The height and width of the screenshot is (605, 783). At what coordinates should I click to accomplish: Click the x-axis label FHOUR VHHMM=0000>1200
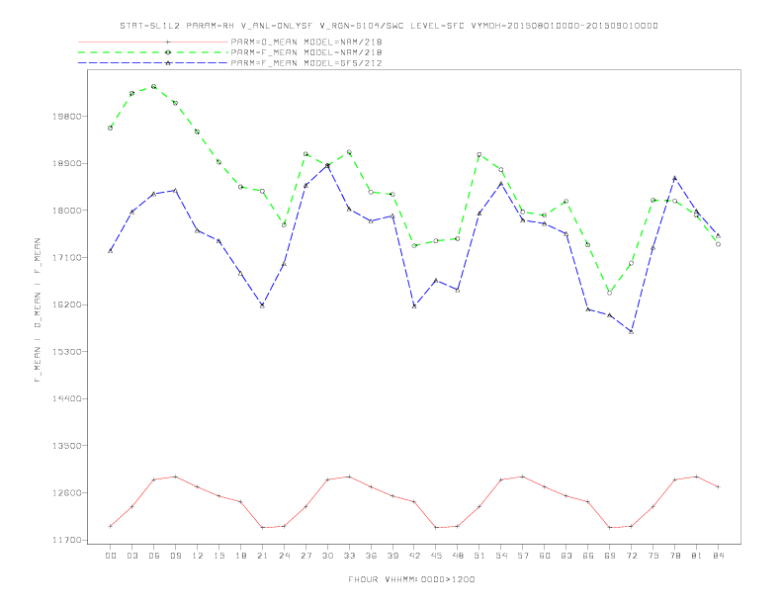[411, 579]
